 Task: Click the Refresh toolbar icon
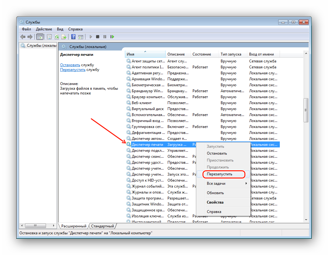click(x=57, y=37)
